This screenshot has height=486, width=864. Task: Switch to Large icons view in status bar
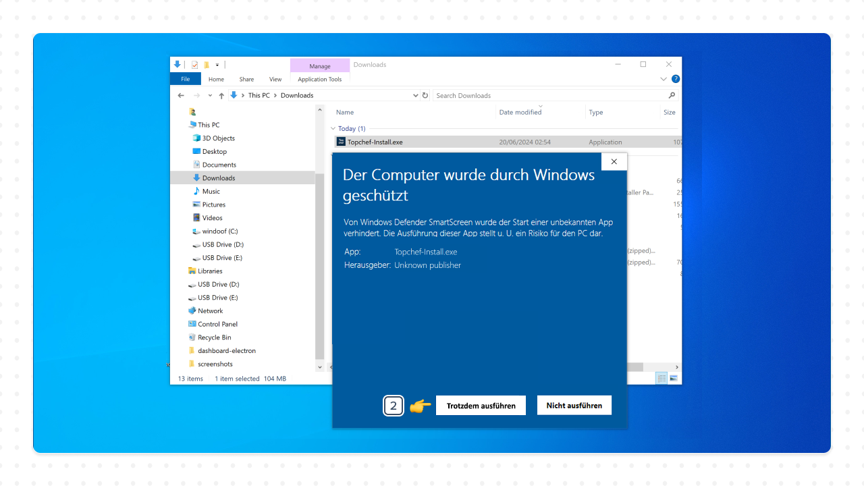tap(673, 378)
